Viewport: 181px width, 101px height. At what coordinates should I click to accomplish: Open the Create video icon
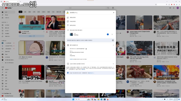pyautogui.click(x=170, y=8)
